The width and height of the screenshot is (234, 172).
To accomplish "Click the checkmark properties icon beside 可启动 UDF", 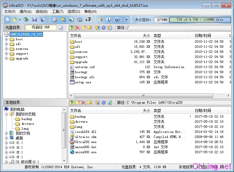I will pyautogui.click(x=61, y=28).
